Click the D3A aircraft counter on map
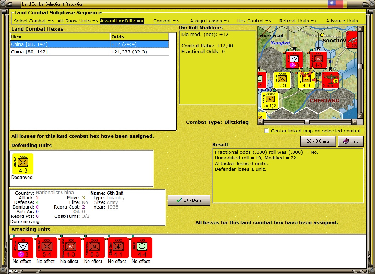375x274 pixels. 352,39
